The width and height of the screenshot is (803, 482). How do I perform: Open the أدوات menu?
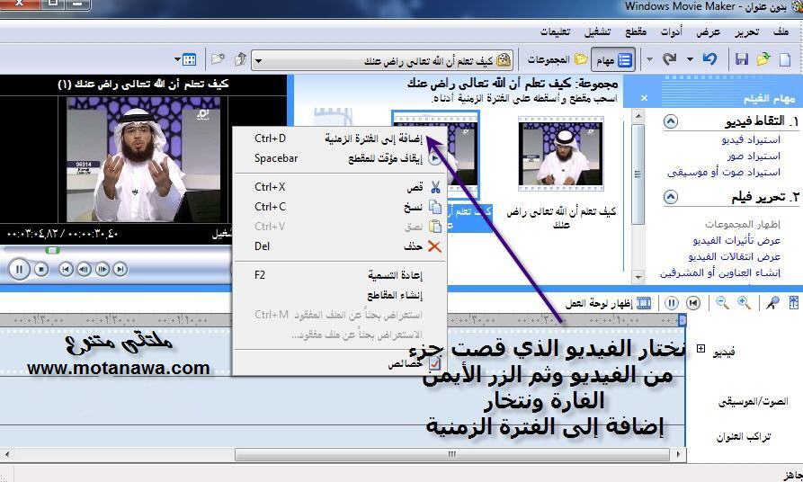(x=671, y=32)
